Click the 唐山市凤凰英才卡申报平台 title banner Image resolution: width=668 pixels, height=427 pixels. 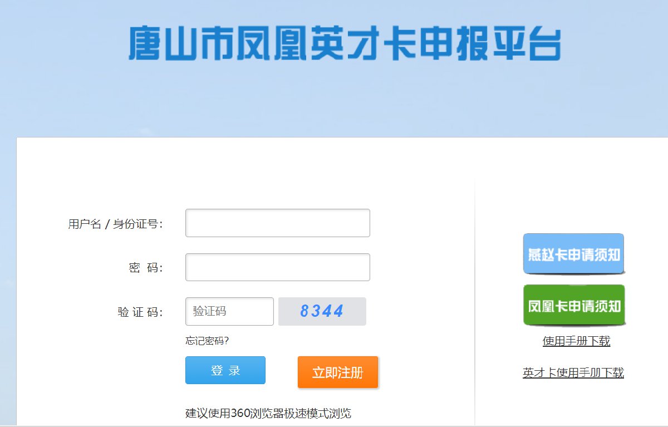tap(345, 43)
